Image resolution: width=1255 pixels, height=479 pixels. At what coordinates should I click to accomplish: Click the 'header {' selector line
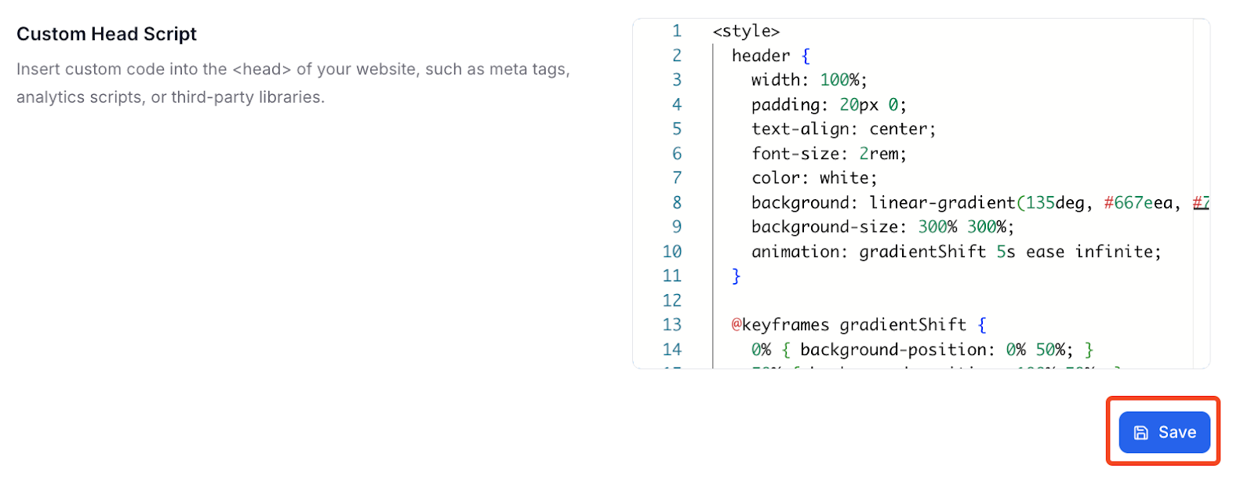(x=770, y=56)
